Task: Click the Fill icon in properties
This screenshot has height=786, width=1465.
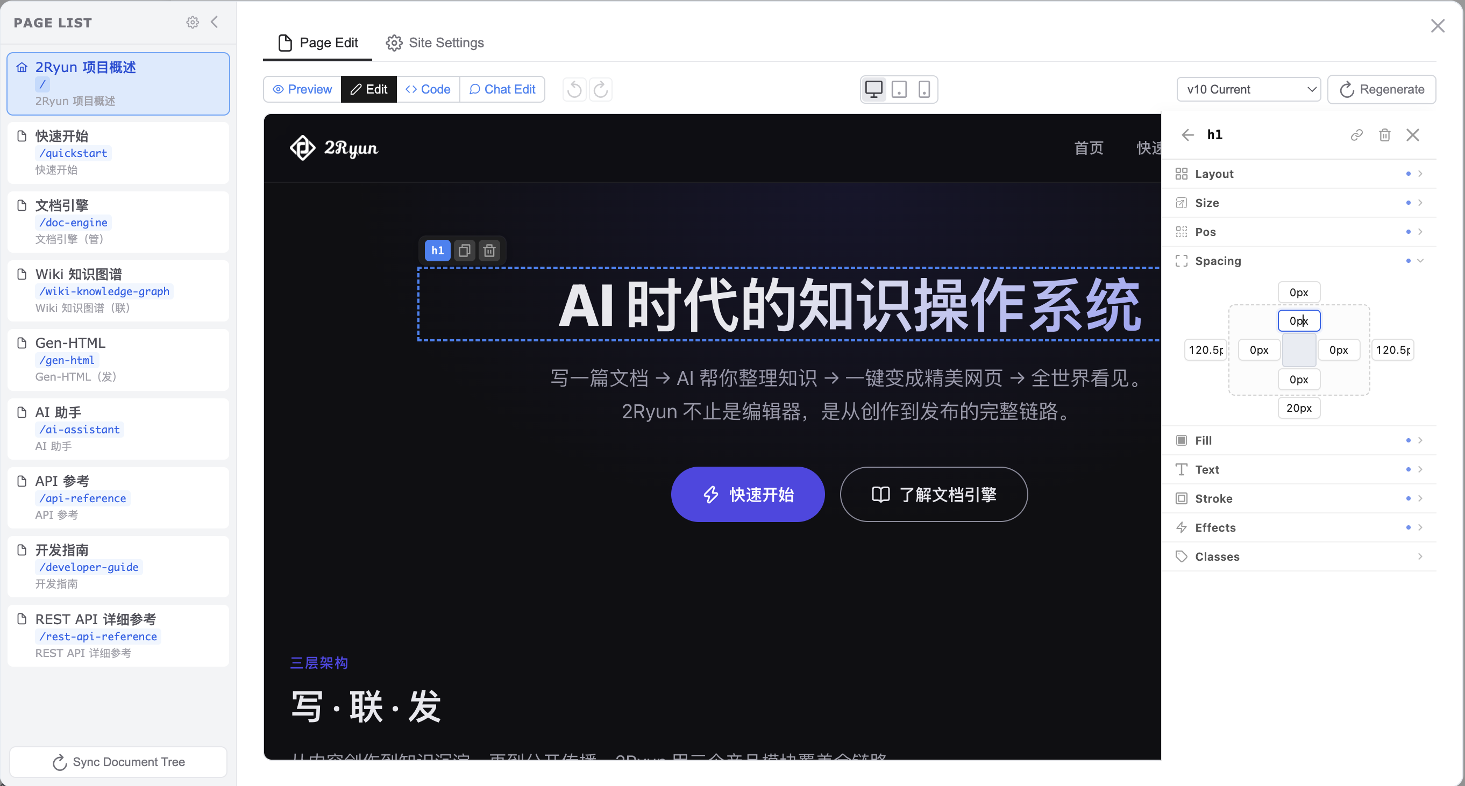Action: (x=1181, y=440)
